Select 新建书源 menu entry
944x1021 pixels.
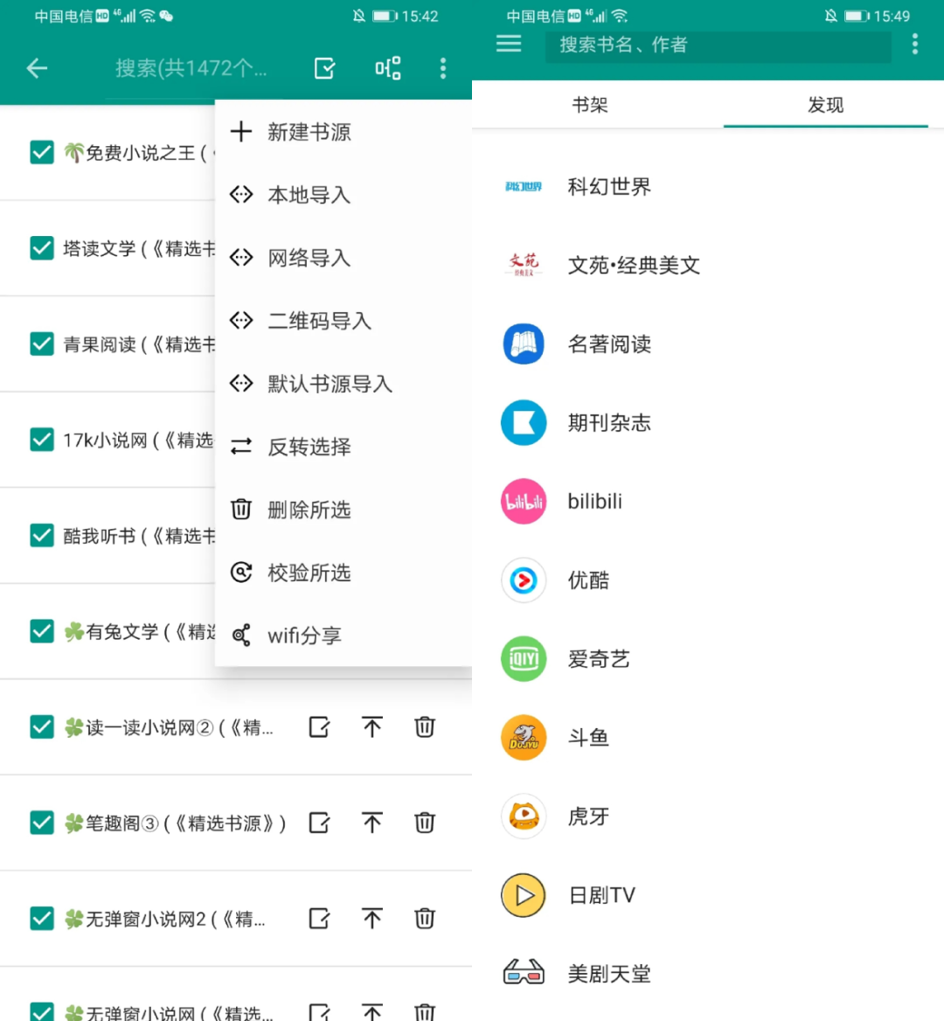coord(344,132)
